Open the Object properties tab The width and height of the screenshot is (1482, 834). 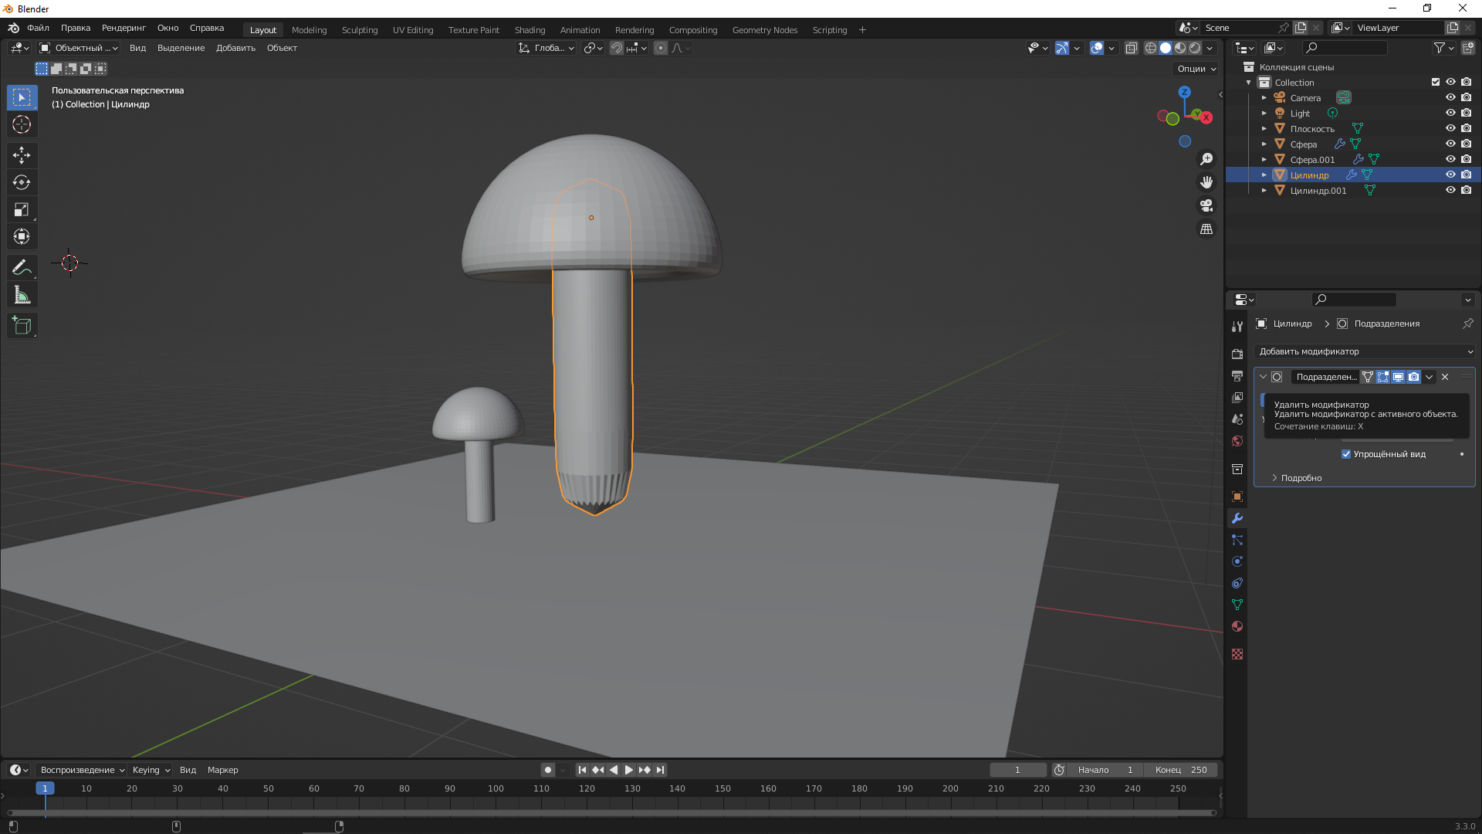coord(1237,497)
